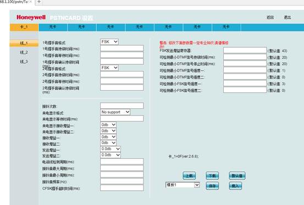Expand the 来电显示格式 No support dropdown
This screenshot has height=205, width=304.
[x=115, y=112]
